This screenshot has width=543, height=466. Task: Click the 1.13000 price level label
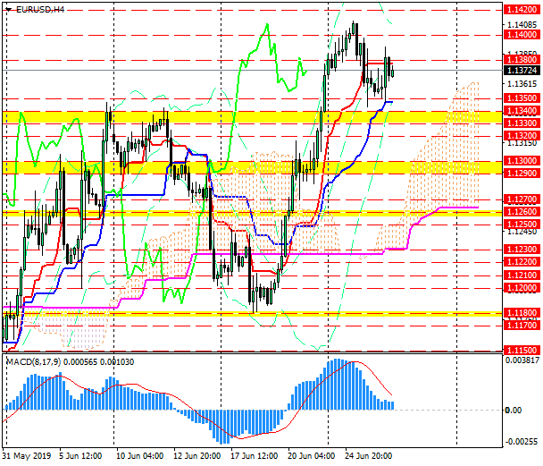[x=522, y=161]
